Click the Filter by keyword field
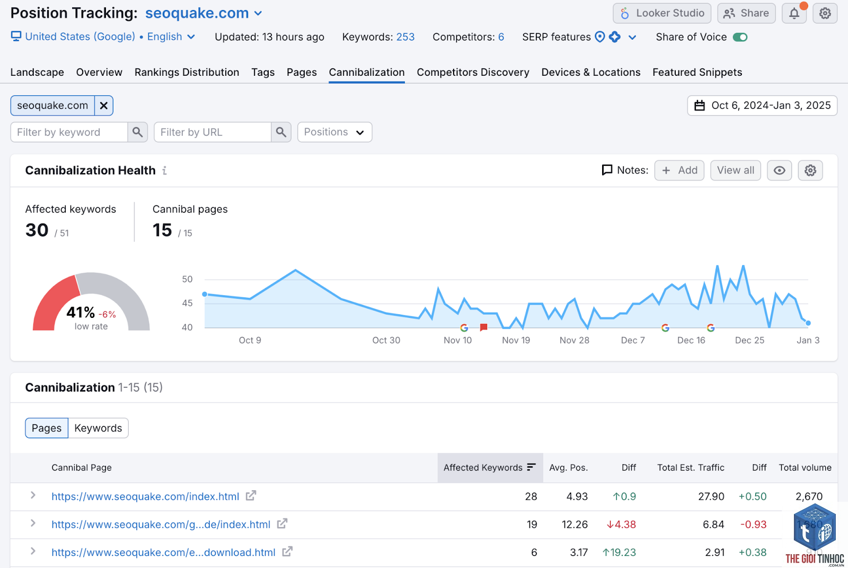This screenshot has height=568, width=848. pyautogui.click(x=69, y=132)
